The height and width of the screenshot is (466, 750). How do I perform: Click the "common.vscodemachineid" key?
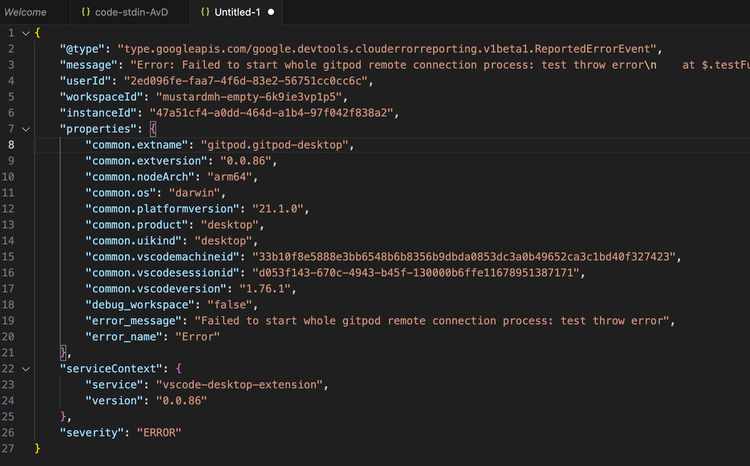tap(163, 257)
